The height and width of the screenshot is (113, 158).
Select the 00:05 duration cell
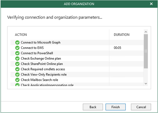117,48
